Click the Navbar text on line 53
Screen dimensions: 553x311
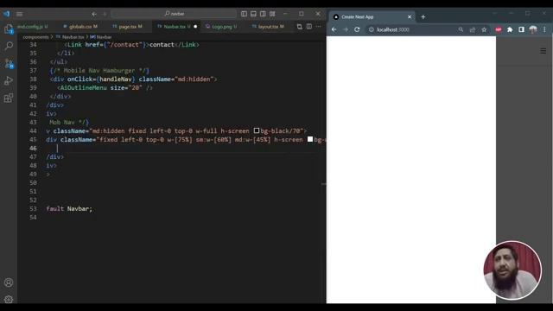(78, 209)
